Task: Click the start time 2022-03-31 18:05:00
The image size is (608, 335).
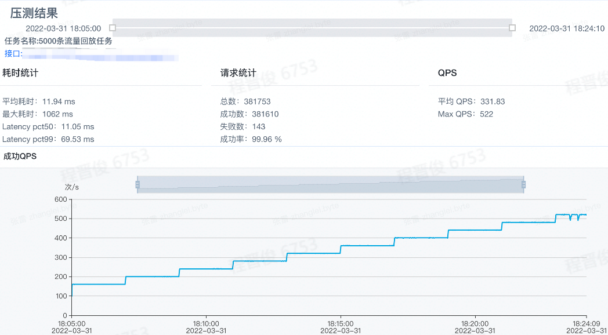Action: click(x=63, y=28)
